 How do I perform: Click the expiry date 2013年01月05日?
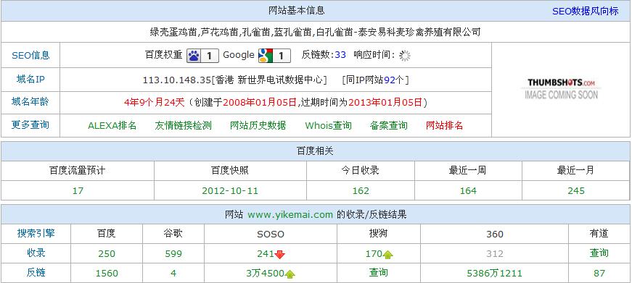point(385,103)
